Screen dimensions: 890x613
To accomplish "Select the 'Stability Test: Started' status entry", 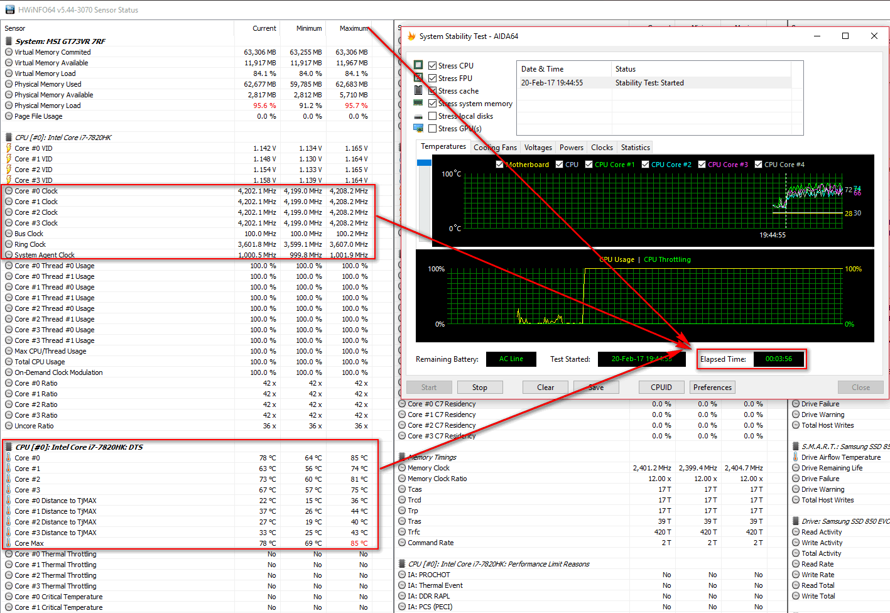I will point(649,83).
